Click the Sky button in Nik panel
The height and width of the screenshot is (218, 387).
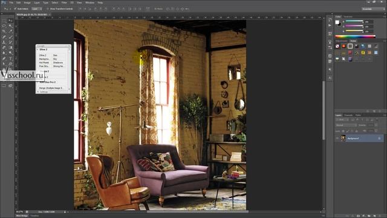[55, 59]
